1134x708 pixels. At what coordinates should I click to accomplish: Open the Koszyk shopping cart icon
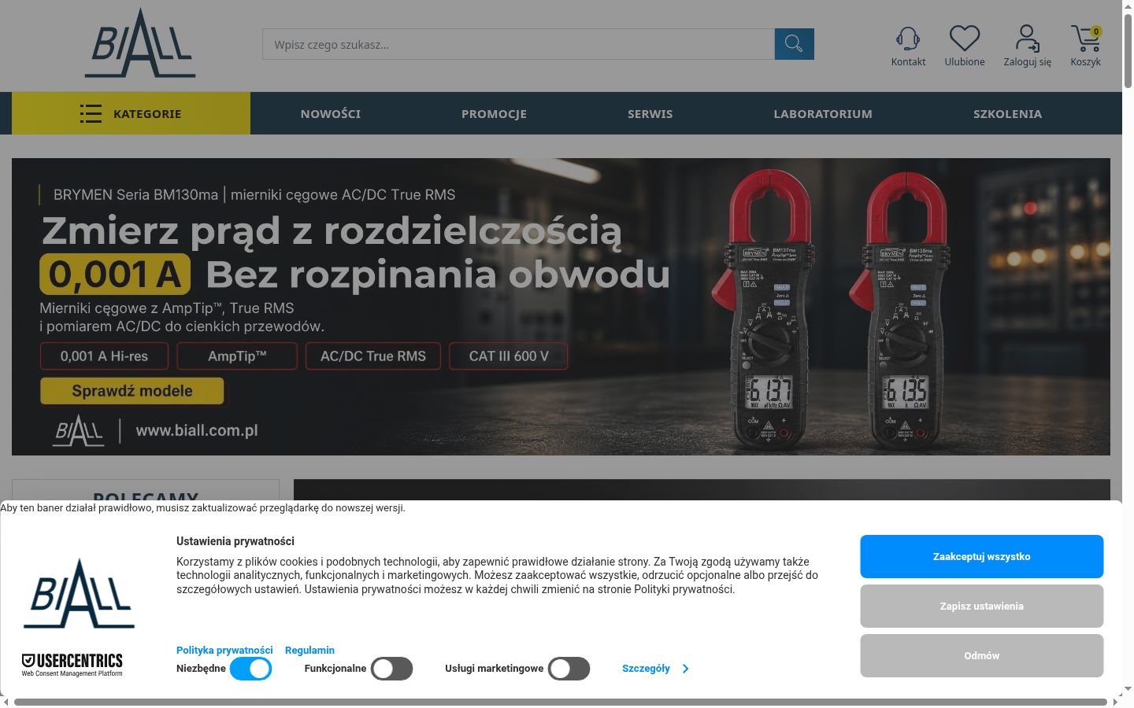(x=1085, y=38)
